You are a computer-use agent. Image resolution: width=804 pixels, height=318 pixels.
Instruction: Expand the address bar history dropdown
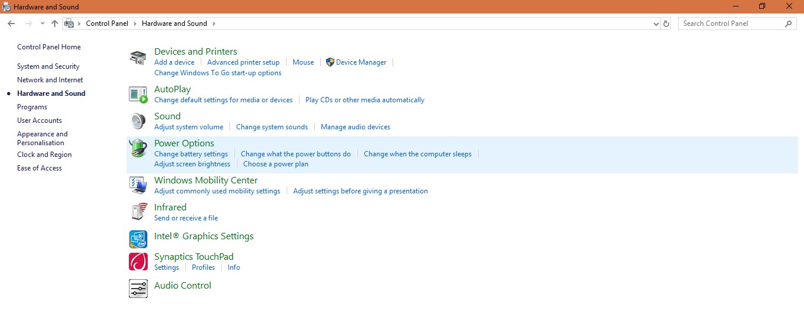tap(656, 24)
